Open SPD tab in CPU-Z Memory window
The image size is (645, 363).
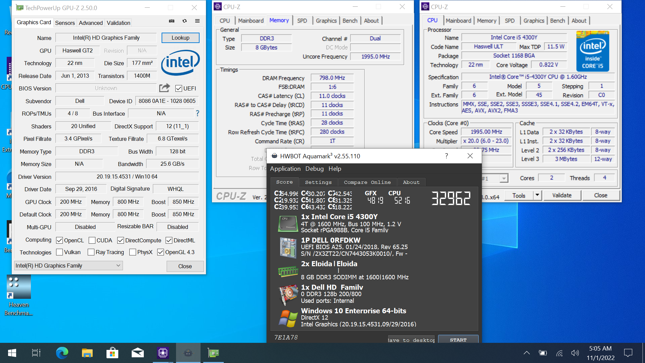(x=302, y=21)
